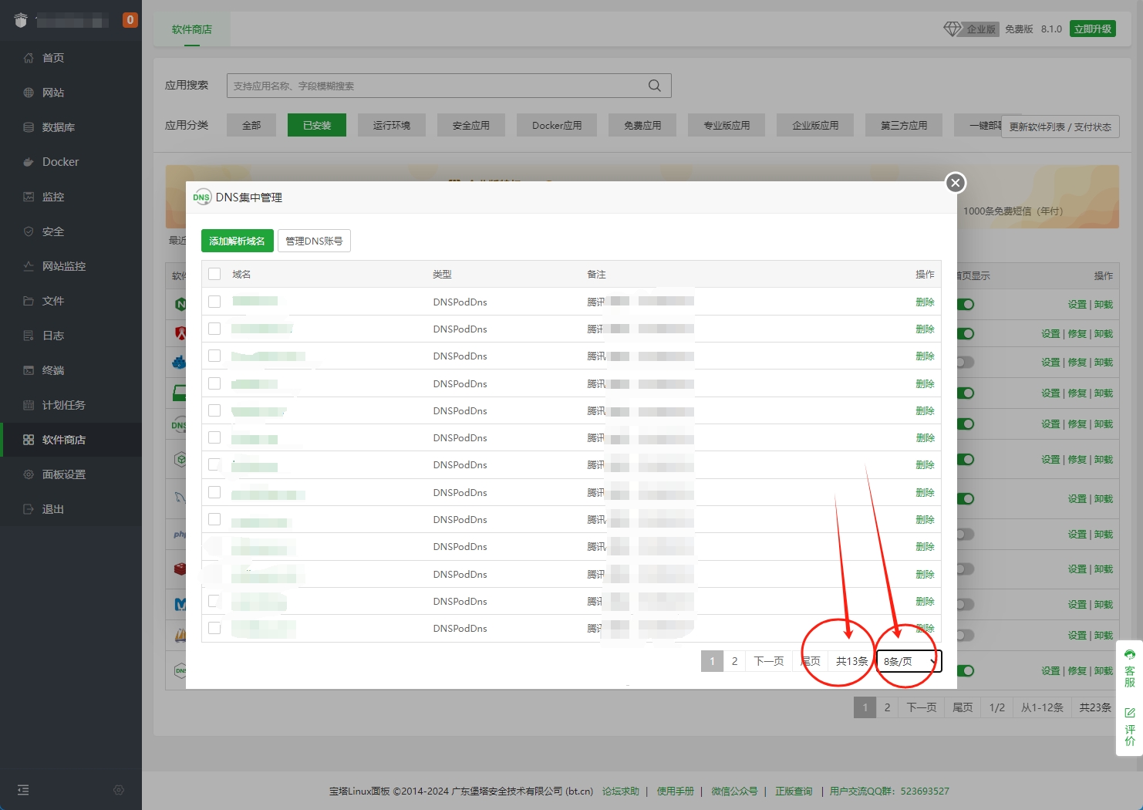Select the 专业版应用 category filter

[x=727, y=125]
